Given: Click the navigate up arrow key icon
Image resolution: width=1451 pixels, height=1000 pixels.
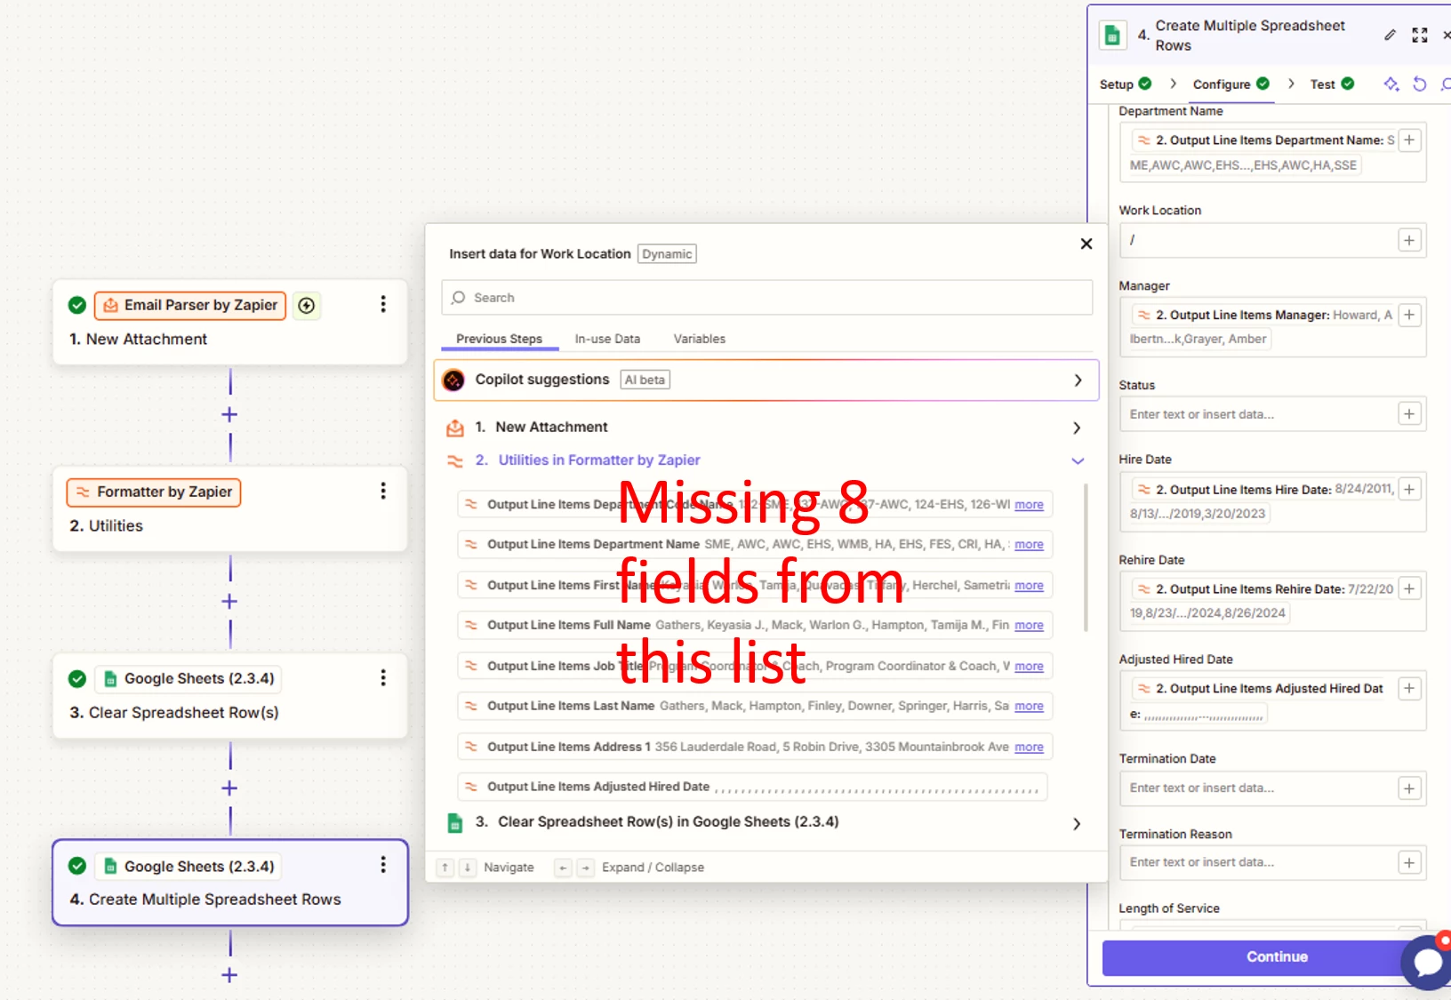Looking at the screenshot, I should click(445, 868).
